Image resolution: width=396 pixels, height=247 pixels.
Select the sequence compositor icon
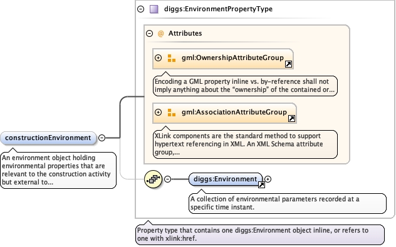pyautogui.click(x=153, y=179)
